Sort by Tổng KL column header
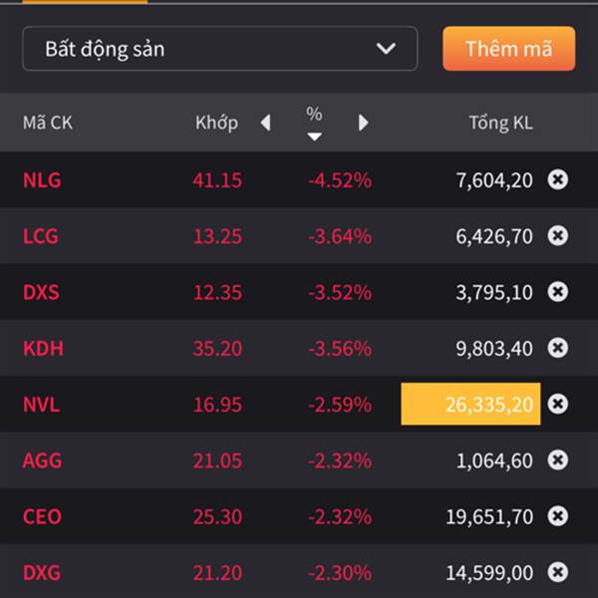This screenshot has width=598, height=598. point(500,123)
